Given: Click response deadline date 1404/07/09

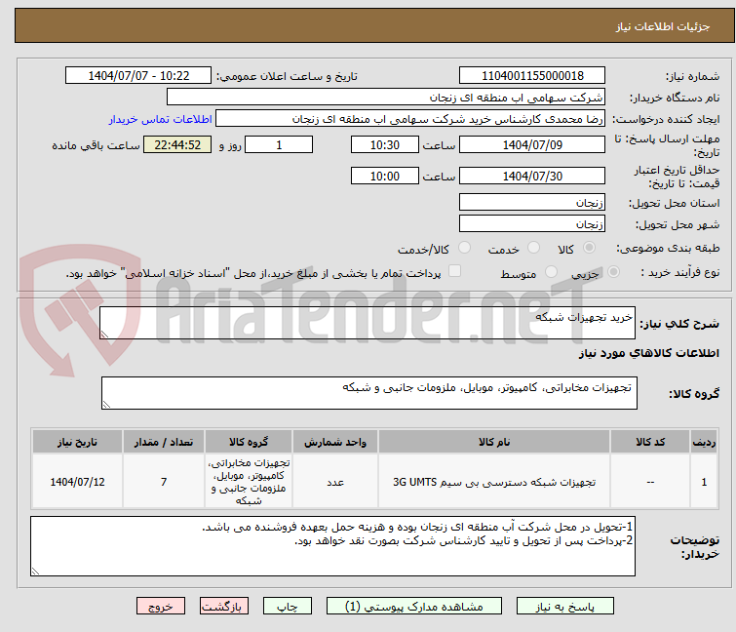Looking at the screenshot, I should tap(532, 144).
